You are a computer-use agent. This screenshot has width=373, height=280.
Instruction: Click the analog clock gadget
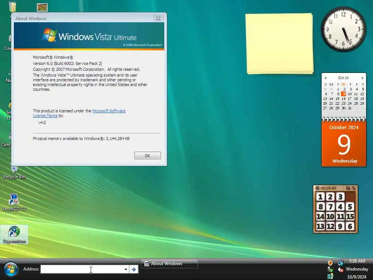pyautogui.click(x=343, y=29)
